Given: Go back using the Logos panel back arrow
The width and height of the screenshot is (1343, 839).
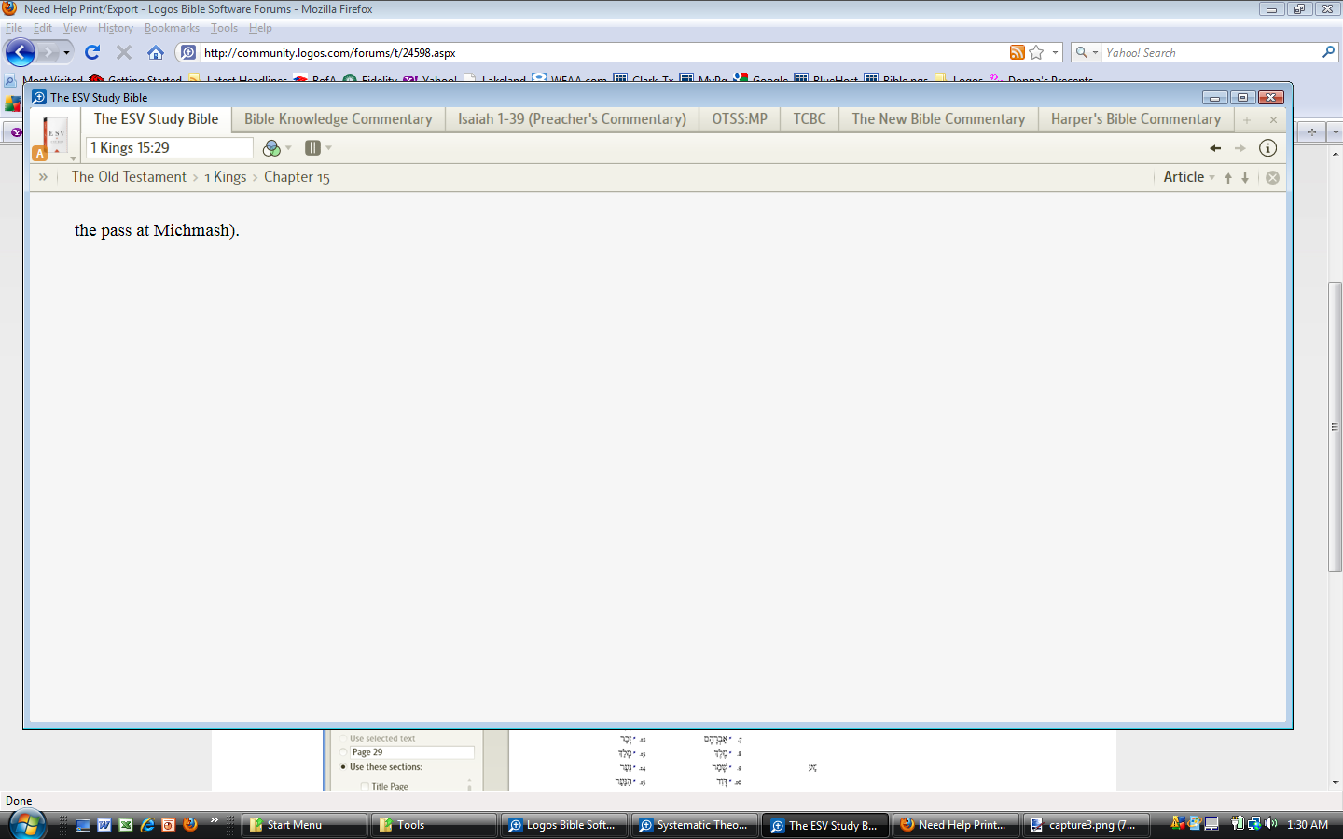Looking at the screenshot, I should [1214, 148].
